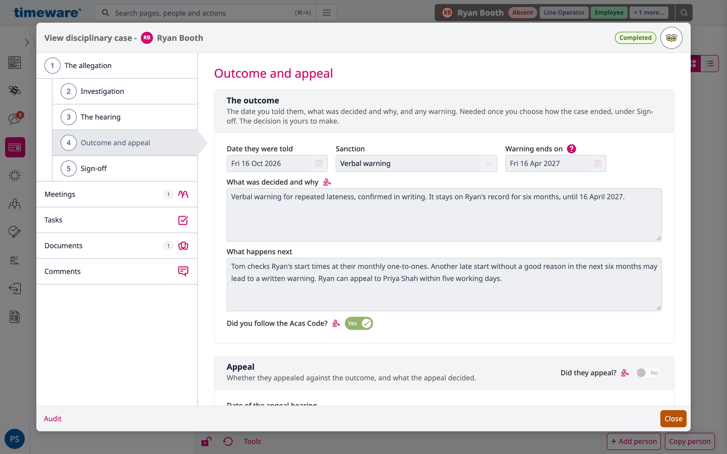Viewport: 727px width, 454px height.
Task: Click the people group icon in sidebar
Action: [x=15, y=204]
